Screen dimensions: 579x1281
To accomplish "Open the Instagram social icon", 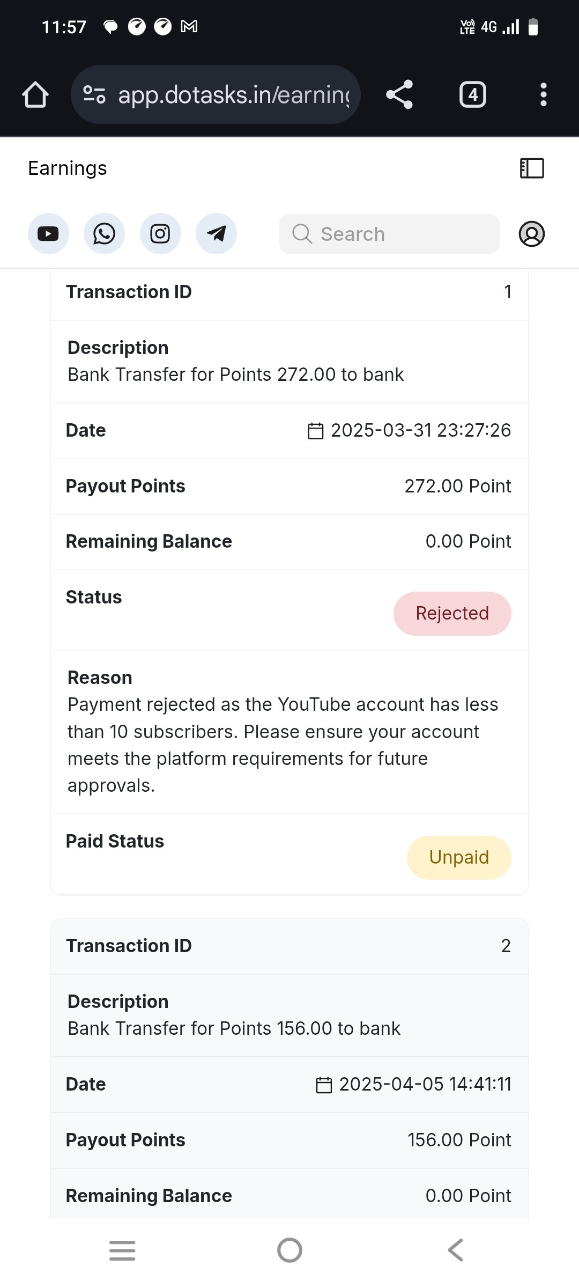I will pos(160,234).
